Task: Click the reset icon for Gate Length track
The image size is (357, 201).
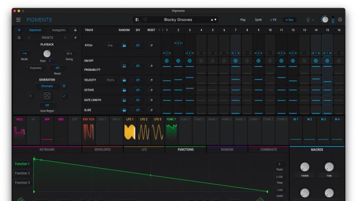Action: click(151, 100)
